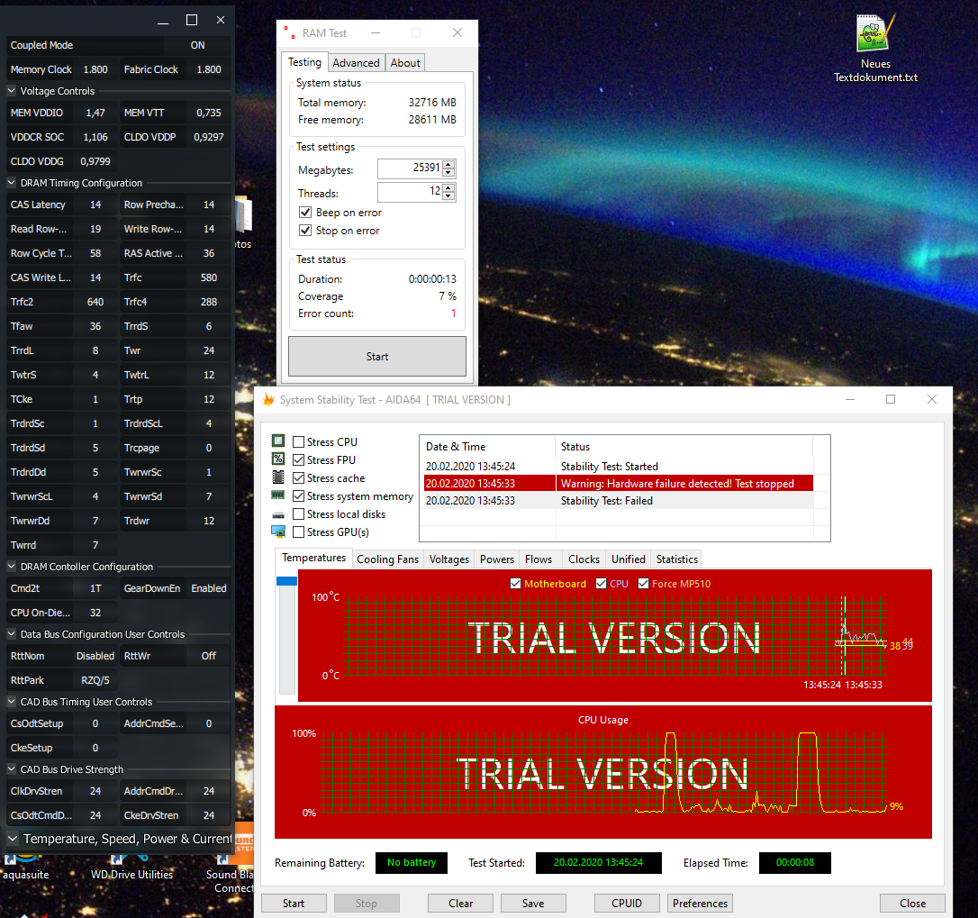Click the Status column header in log

[684, 446]
